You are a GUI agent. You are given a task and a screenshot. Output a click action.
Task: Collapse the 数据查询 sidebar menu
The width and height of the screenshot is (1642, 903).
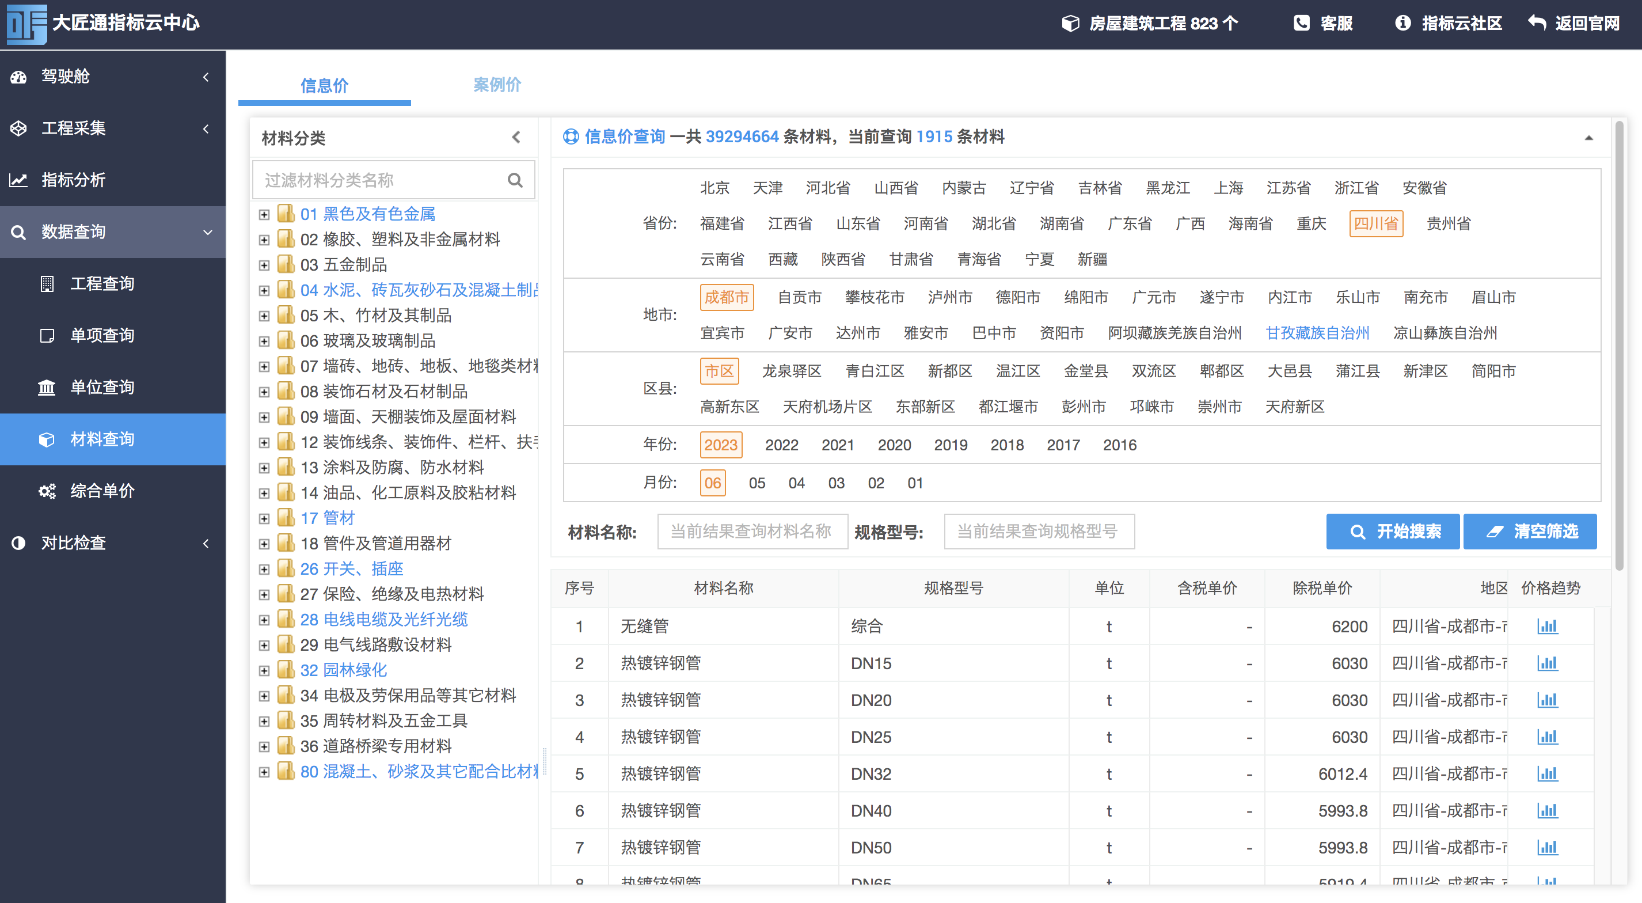[x=208, y=232]
